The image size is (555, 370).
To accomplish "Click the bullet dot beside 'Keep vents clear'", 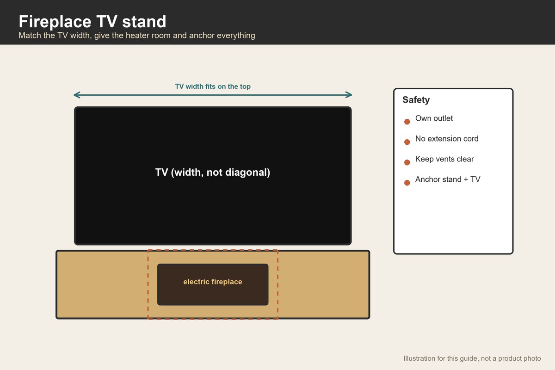I will click(407, 162).
